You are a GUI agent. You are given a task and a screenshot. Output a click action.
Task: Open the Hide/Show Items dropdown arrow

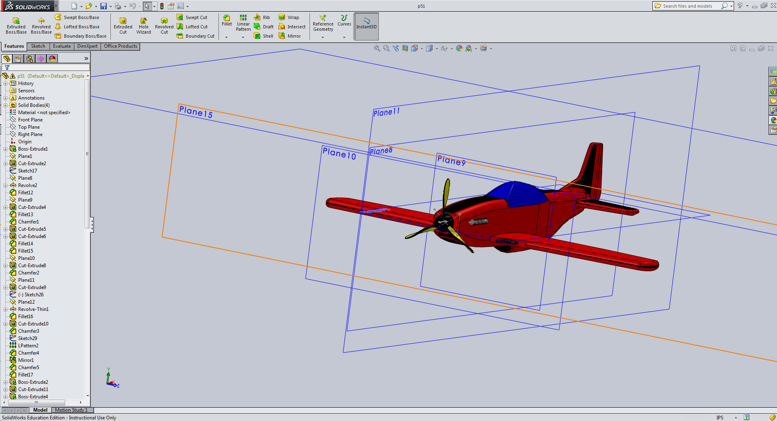click(x=452, y=49)
